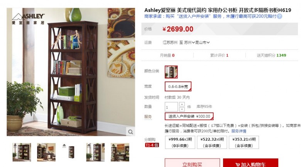Image resolution: width=301 pixels, height=167 pixels.
Task: View the second thumbnail with desk scene
Action: click(46, 152)
